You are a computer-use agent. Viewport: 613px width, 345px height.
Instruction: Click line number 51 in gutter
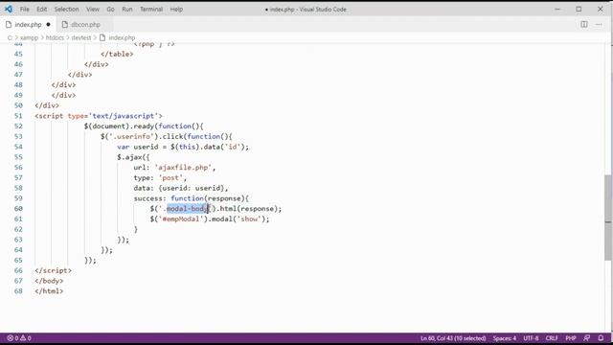click(18, 116)
